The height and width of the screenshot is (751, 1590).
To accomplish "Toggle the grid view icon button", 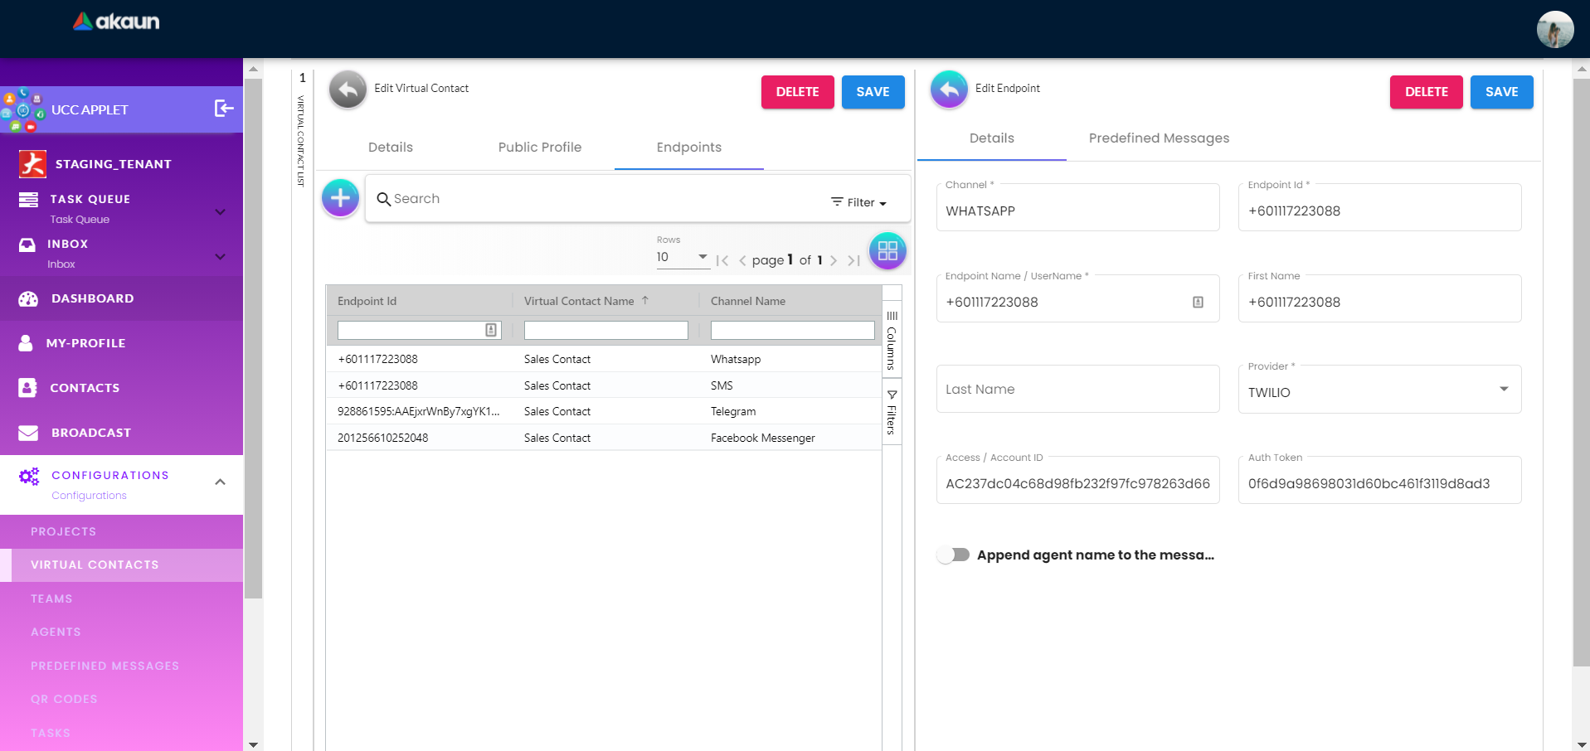I will coord(887,250).
